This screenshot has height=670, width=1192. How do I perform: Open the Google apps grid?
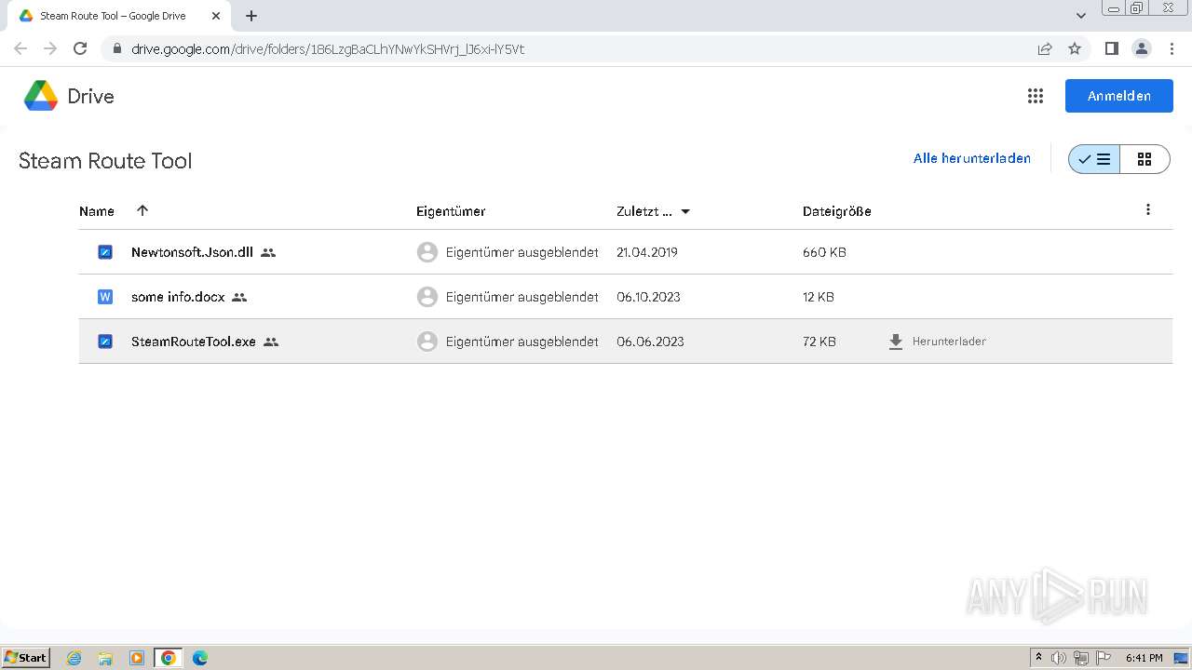click(1036, 96)
